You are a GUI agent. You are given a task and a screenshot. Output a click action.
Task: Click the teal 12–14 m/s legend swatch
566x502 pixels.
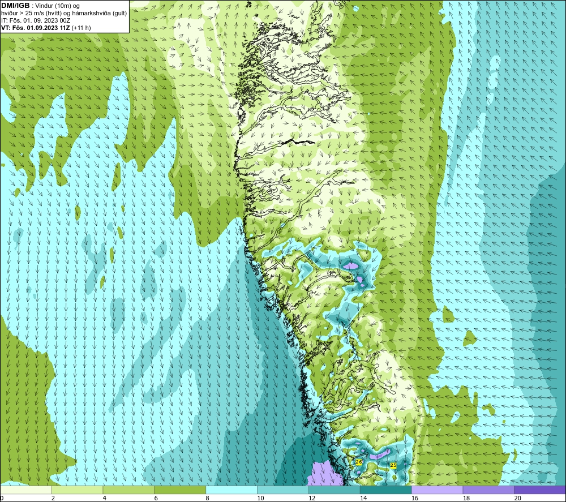[335, 490]
